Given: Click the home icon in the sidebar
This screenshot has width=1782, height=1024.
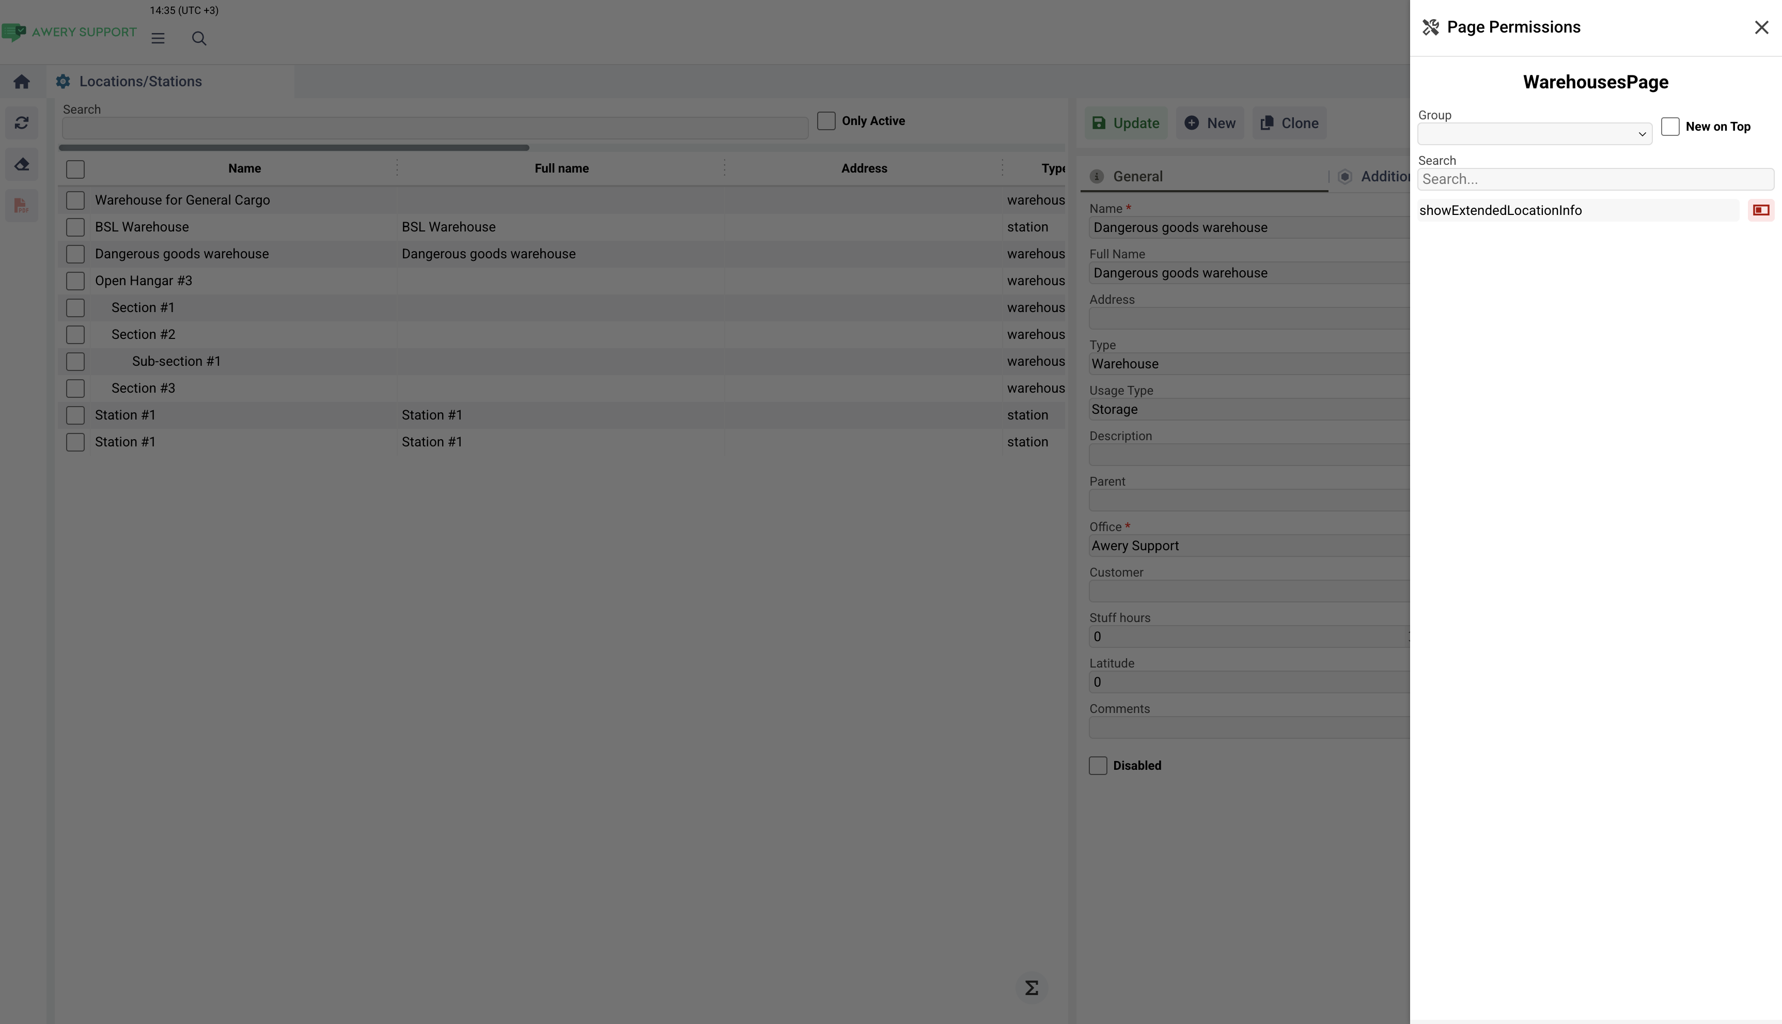Looking at the screenshot, I should pos(21,82).
